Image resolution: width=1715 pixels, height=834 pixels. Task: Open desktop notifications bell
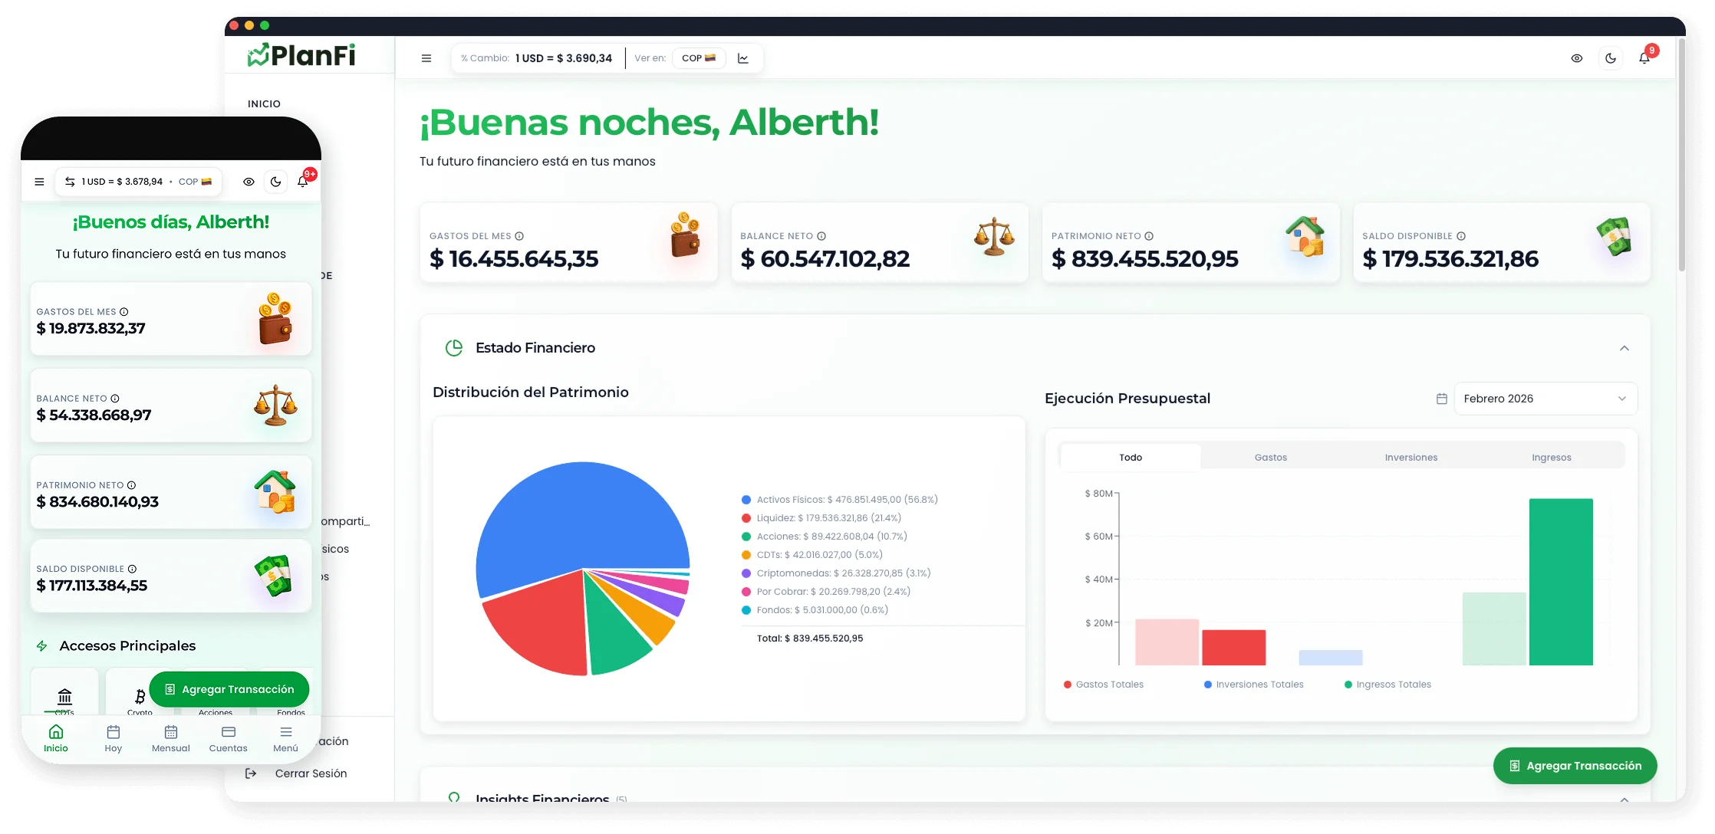pyautogui.click(x=1644, y=58)
